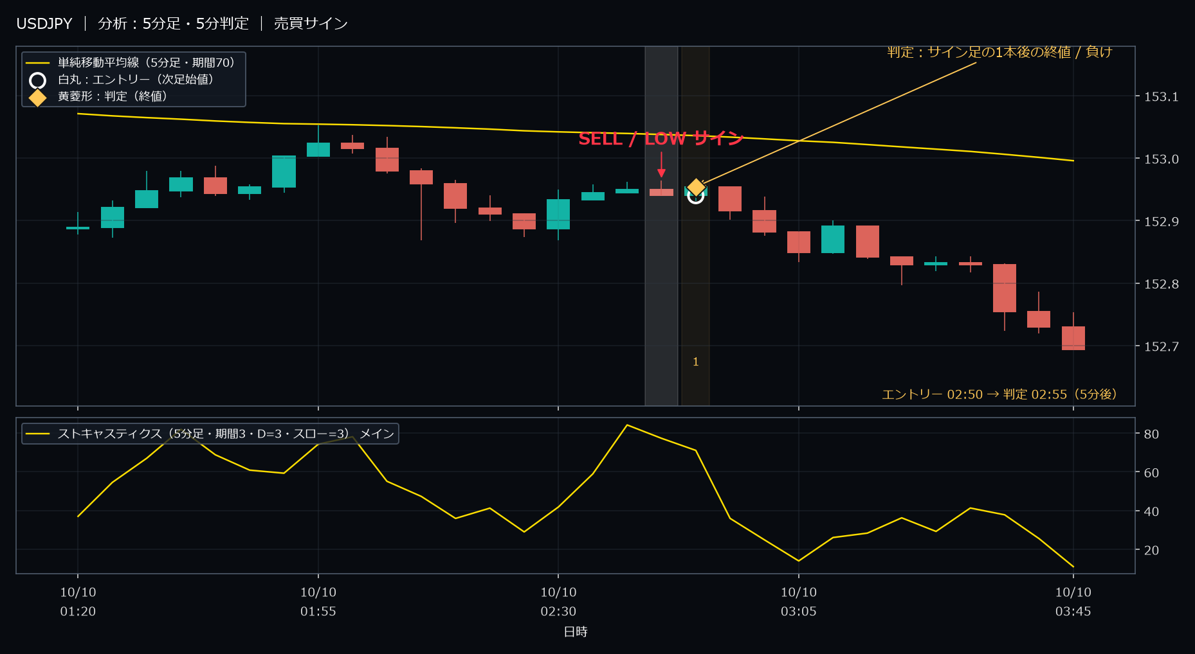Click the USDJPY symbol in the title

pyautogui.click(x=44, y=24)
